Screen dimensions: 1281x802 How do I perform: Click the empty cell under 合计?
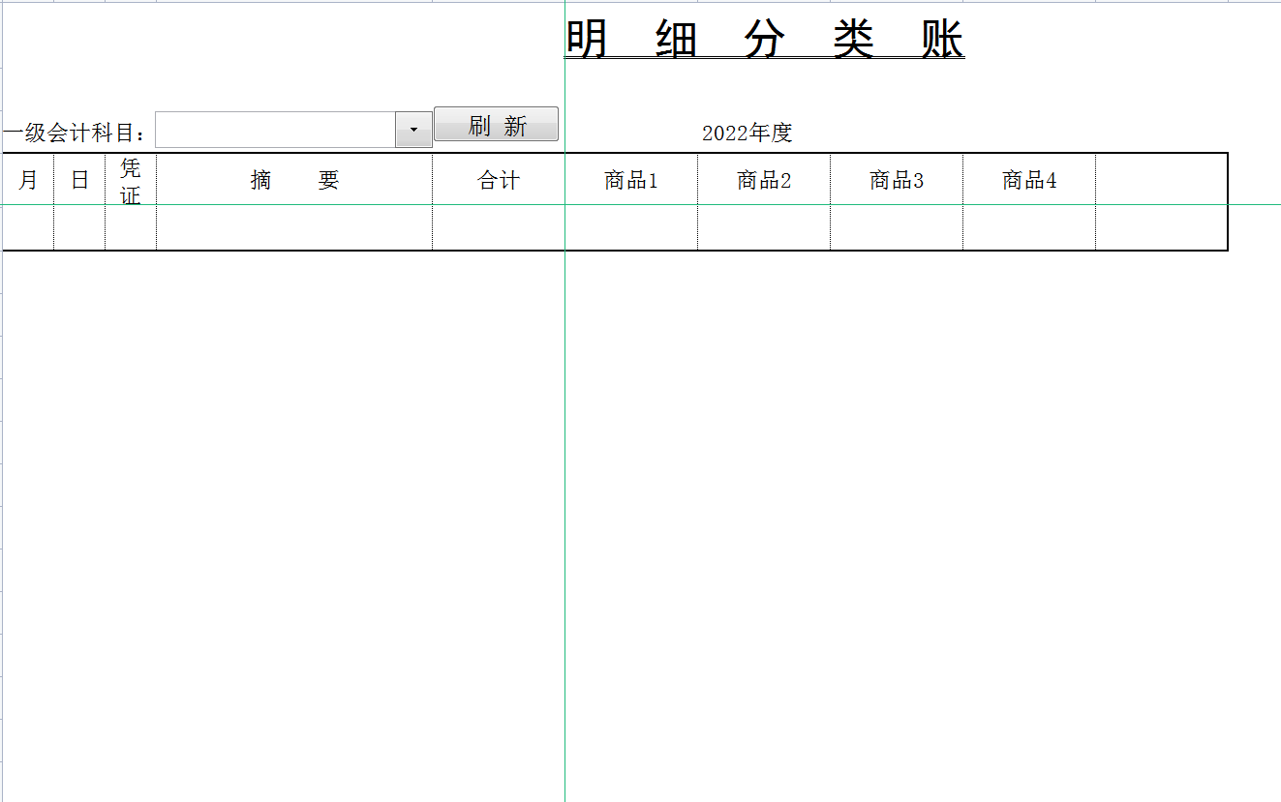click(x=499, y=227)
